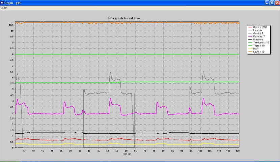Viewport: 280px width, 162px height.
Task: Click the yellow MAP color line in legend
Action: pos(250,49)
